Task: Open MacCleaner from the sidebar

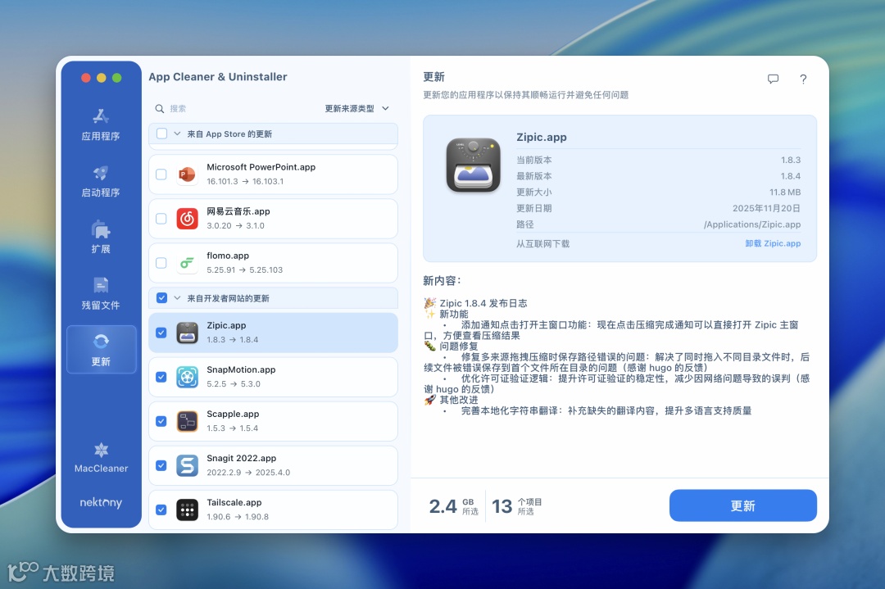Action: pyautogui.click(x=101, y=458)
